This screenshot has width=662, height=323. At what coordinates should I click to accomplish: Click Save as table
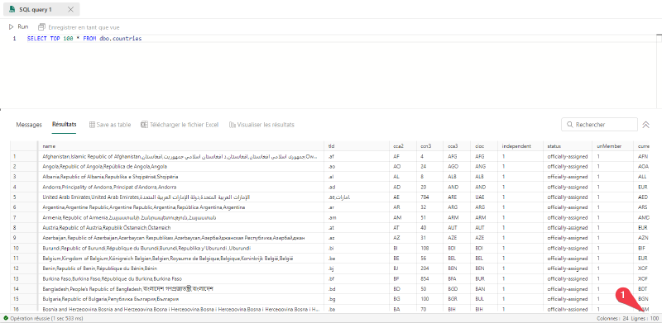110,125
